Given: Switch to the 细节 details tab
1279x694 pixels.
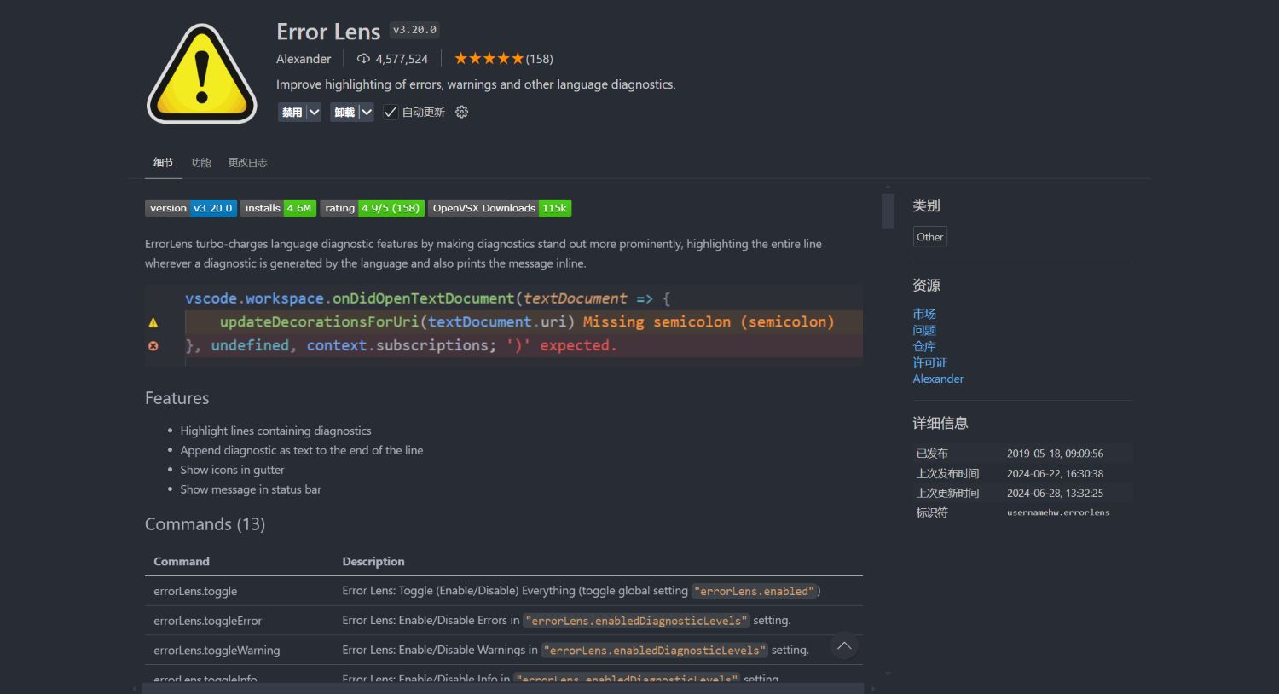Looking at the screenshot, I should 163,162.
